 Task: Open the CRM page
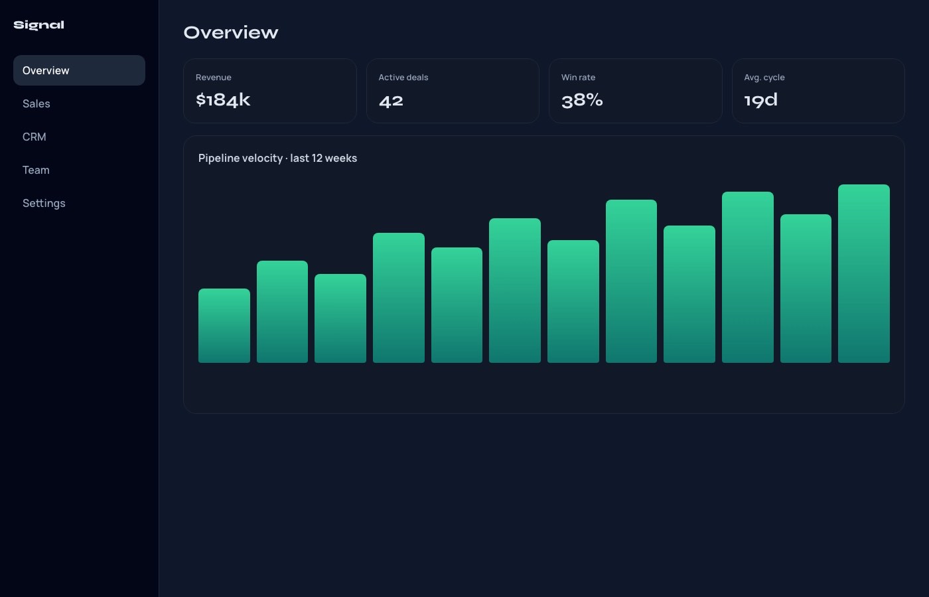point(79,137)
